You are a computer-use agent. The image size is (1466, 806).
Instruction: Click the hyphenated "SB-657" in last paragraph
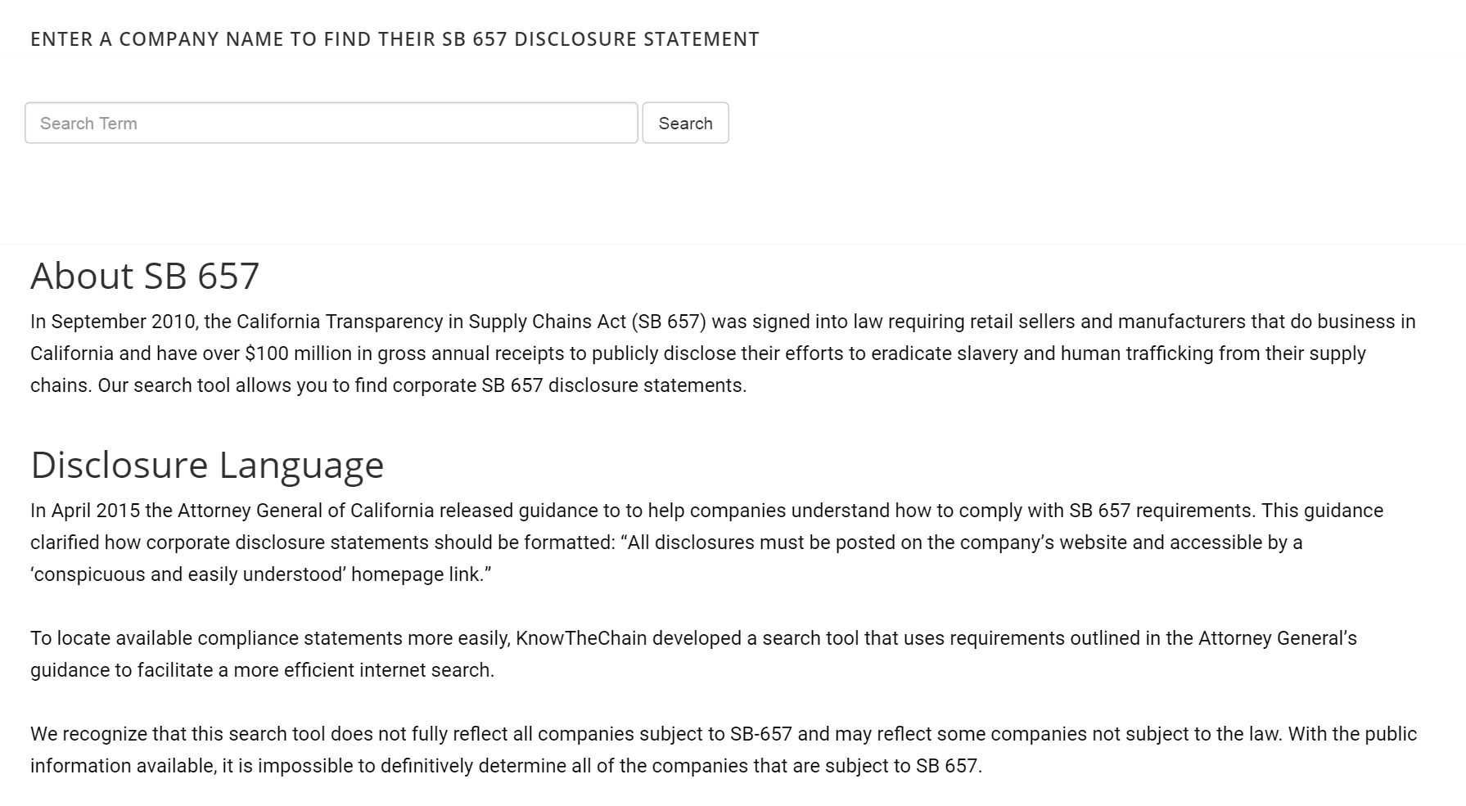click(x=761, y=734)
